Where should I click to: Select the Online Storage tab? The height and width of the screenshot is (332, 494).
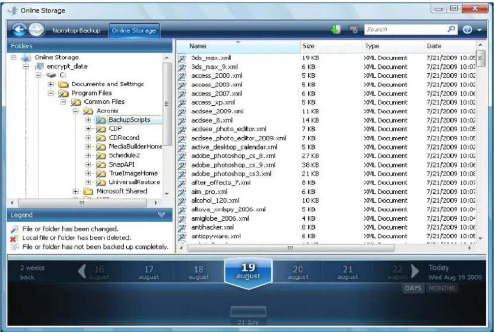[x=134, y=31]
